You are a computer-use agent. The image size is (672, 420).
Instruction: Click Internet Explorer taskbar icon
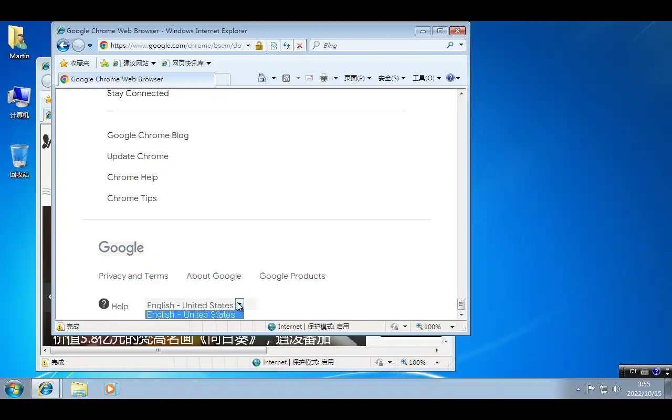click(46, 389)
